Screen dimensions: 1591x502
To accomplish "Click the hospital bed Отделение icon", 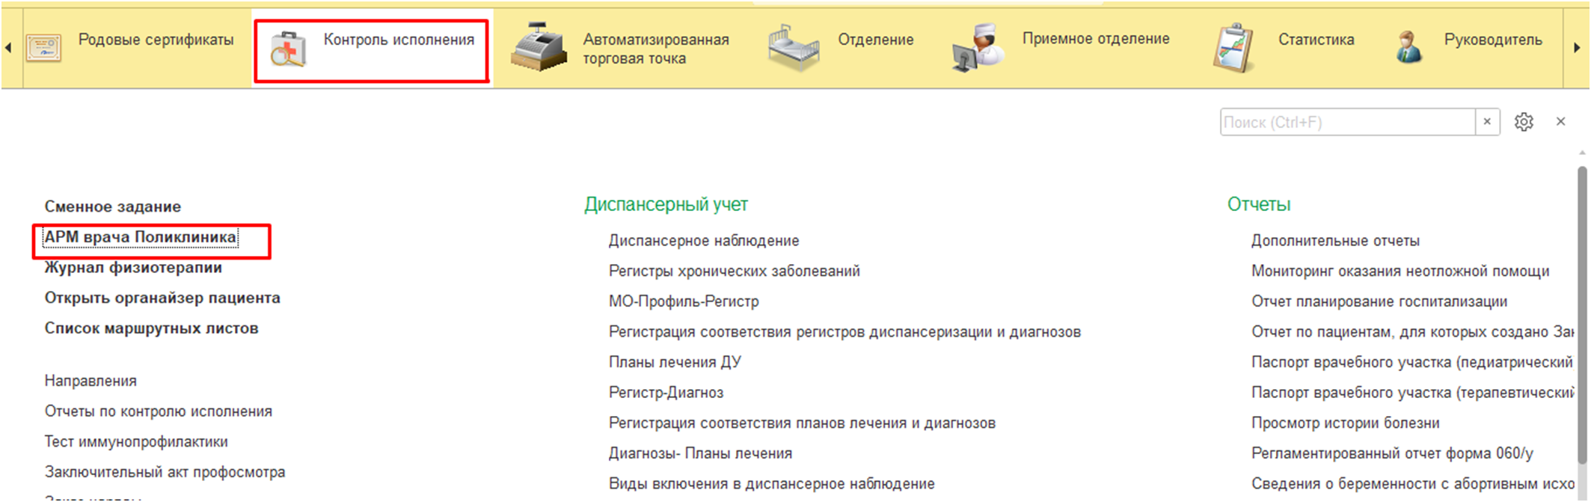I will click(x=794, y=48).
